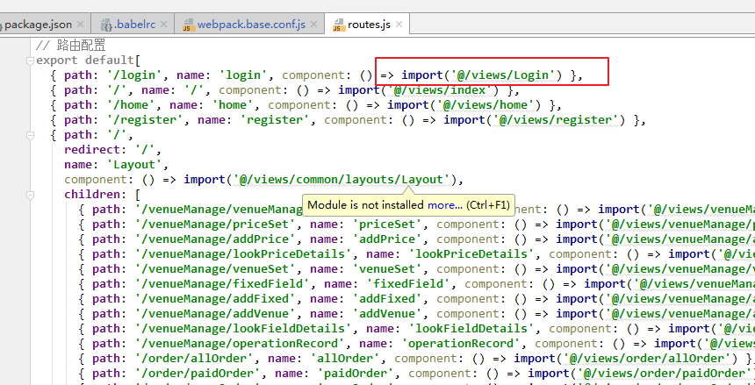Collapse the children array fold
Screen dimensions: 755x385
point(30,196)
